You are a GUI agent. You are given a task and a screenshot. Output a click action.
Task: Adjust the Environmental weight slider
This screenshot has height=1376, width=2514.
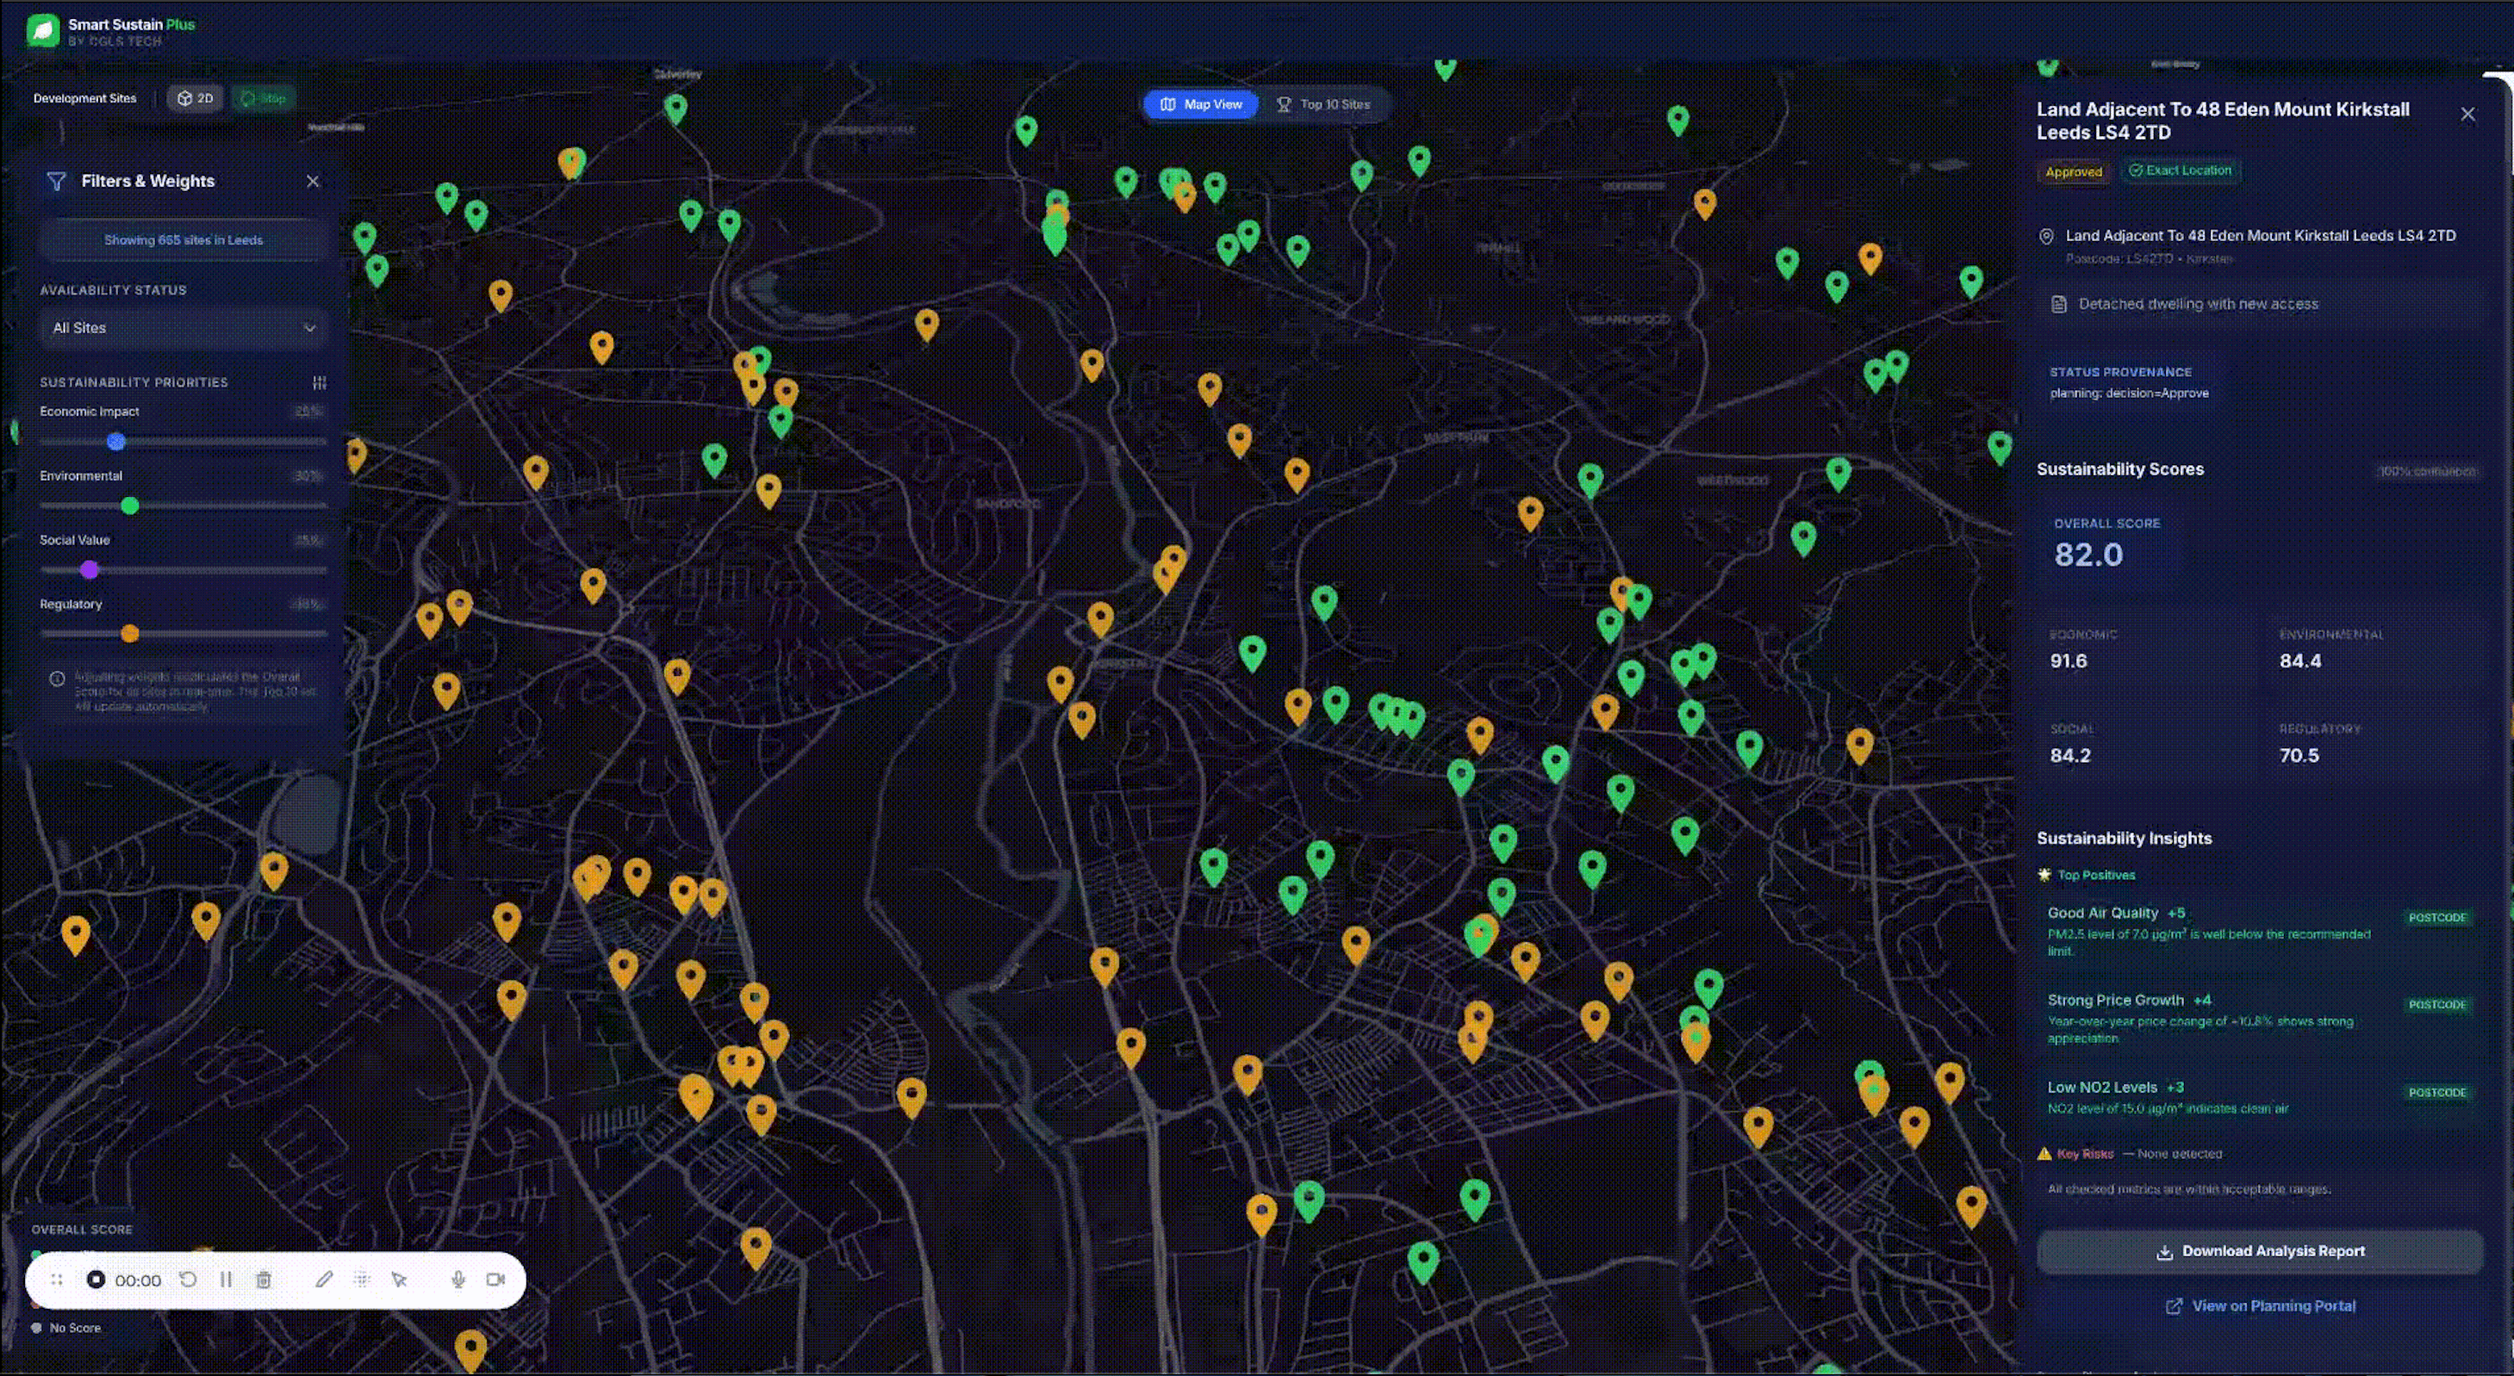pos(130,505)
